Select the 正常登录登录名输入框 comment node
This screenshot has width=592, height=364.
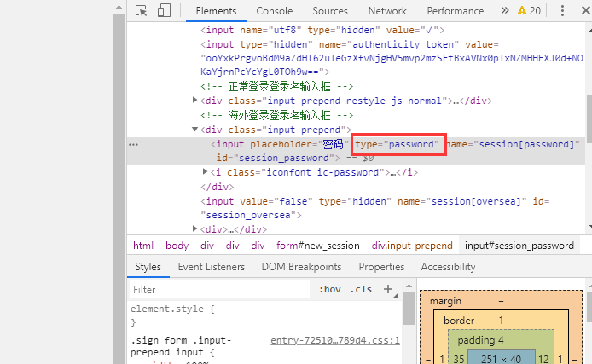276,86
